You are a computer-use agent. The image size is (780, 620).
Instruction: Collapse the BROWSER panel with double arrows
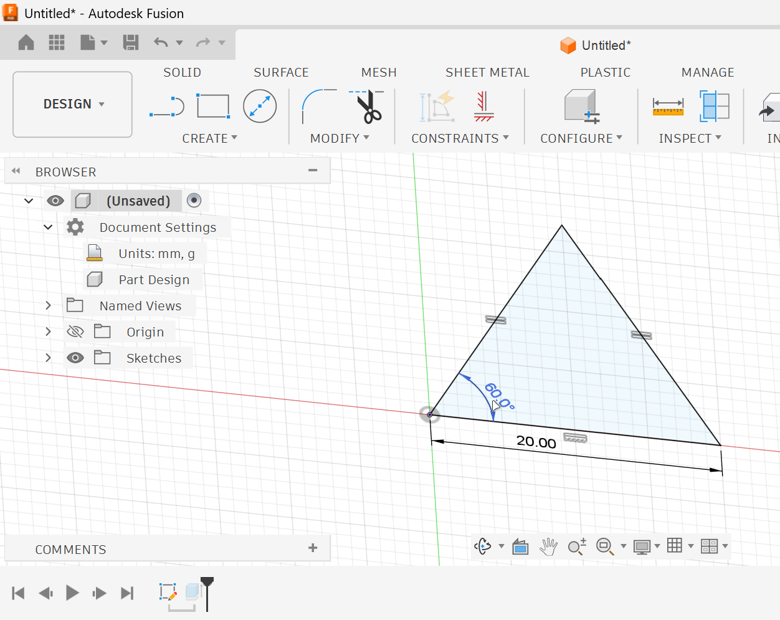coord(16,171)
